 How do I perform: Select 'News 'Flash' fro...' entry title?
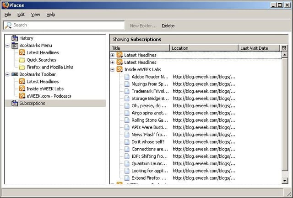pos(149,135)
